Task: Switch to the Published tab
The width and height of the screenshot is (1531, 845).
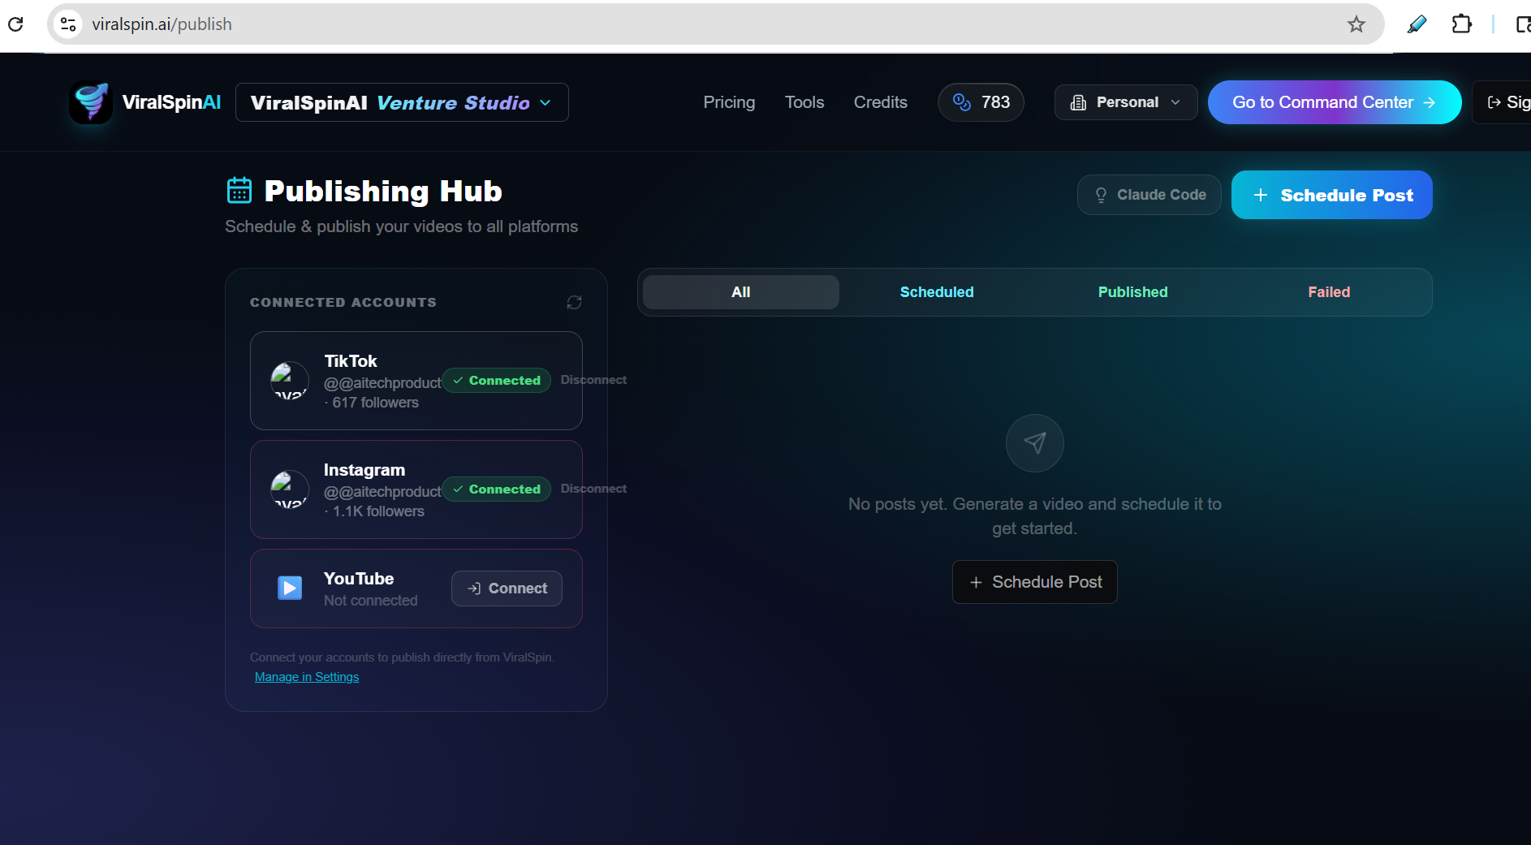Action: click(x=1132, y=292)
